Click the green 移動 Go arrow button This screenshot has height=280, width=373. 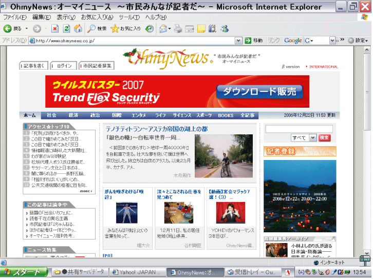(248, 41)
